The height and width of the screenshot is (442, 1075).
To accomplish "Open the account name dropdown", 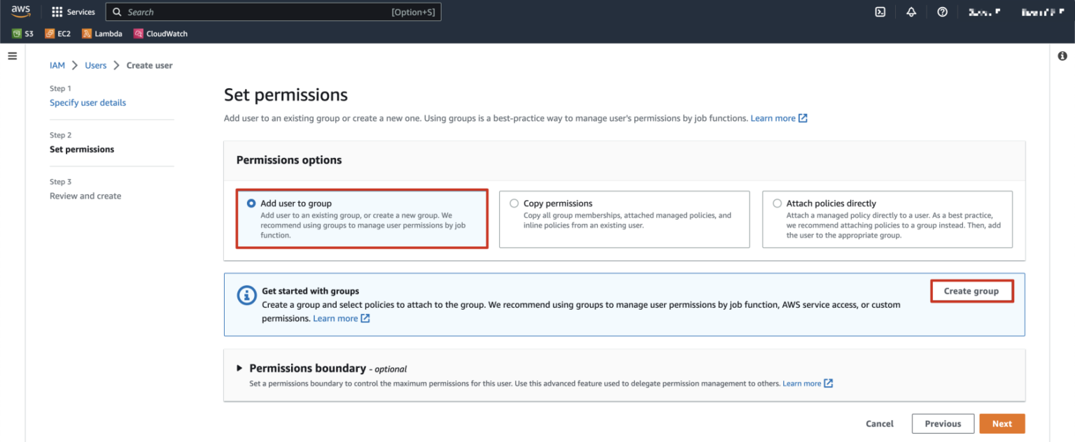I will pos(985,11).
